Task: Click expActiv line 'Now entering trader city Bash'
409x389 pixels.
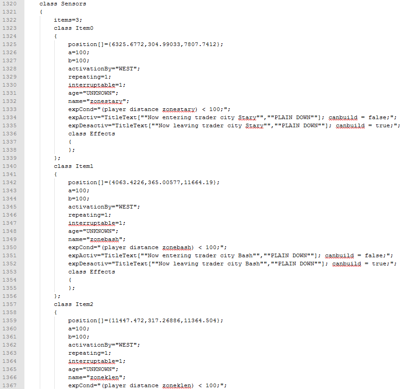Action: tap(230, 255)
